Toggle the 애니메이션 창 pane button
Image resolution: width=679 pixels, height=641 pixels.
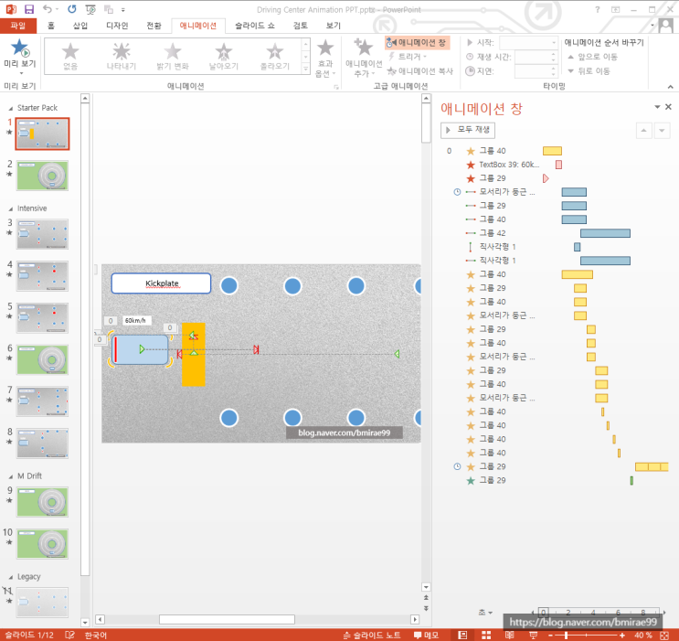(x=416, y=42)
